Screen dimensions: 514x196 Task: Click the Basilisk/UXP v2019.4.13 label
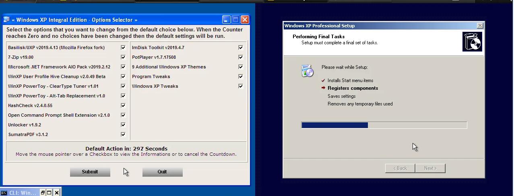(56, 47)
